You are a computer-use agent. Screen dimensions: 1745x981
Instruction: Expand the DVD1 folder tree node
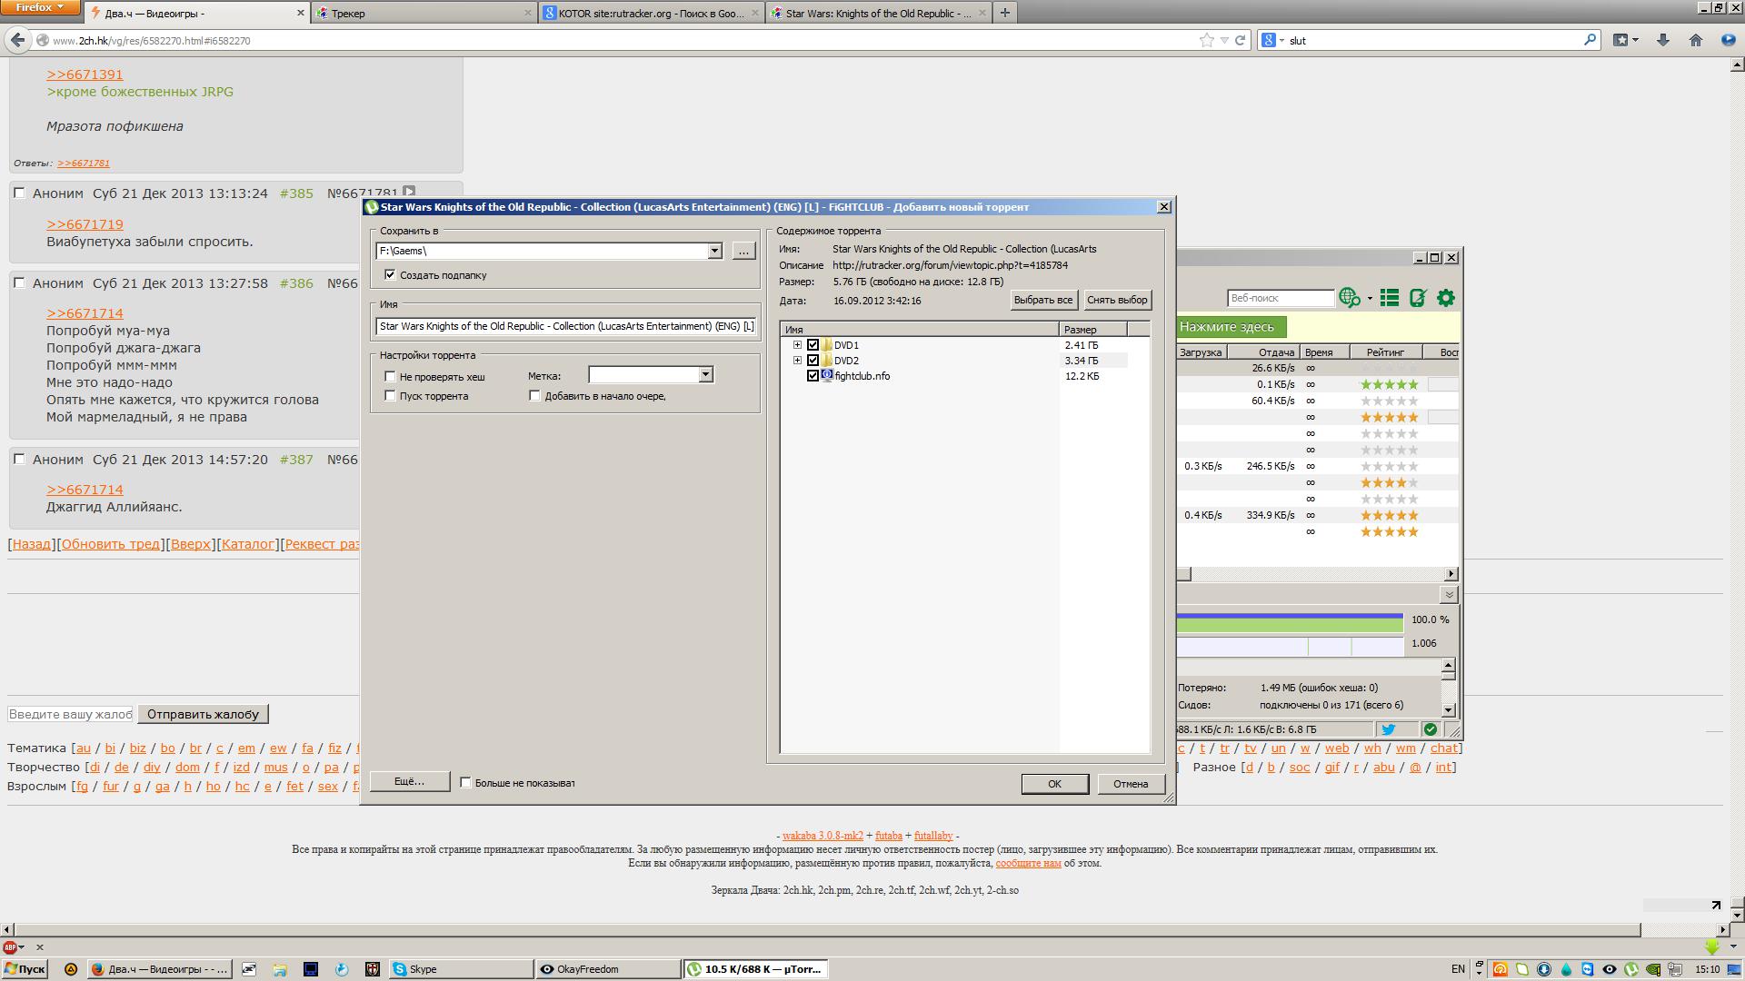tap(797, 345)
